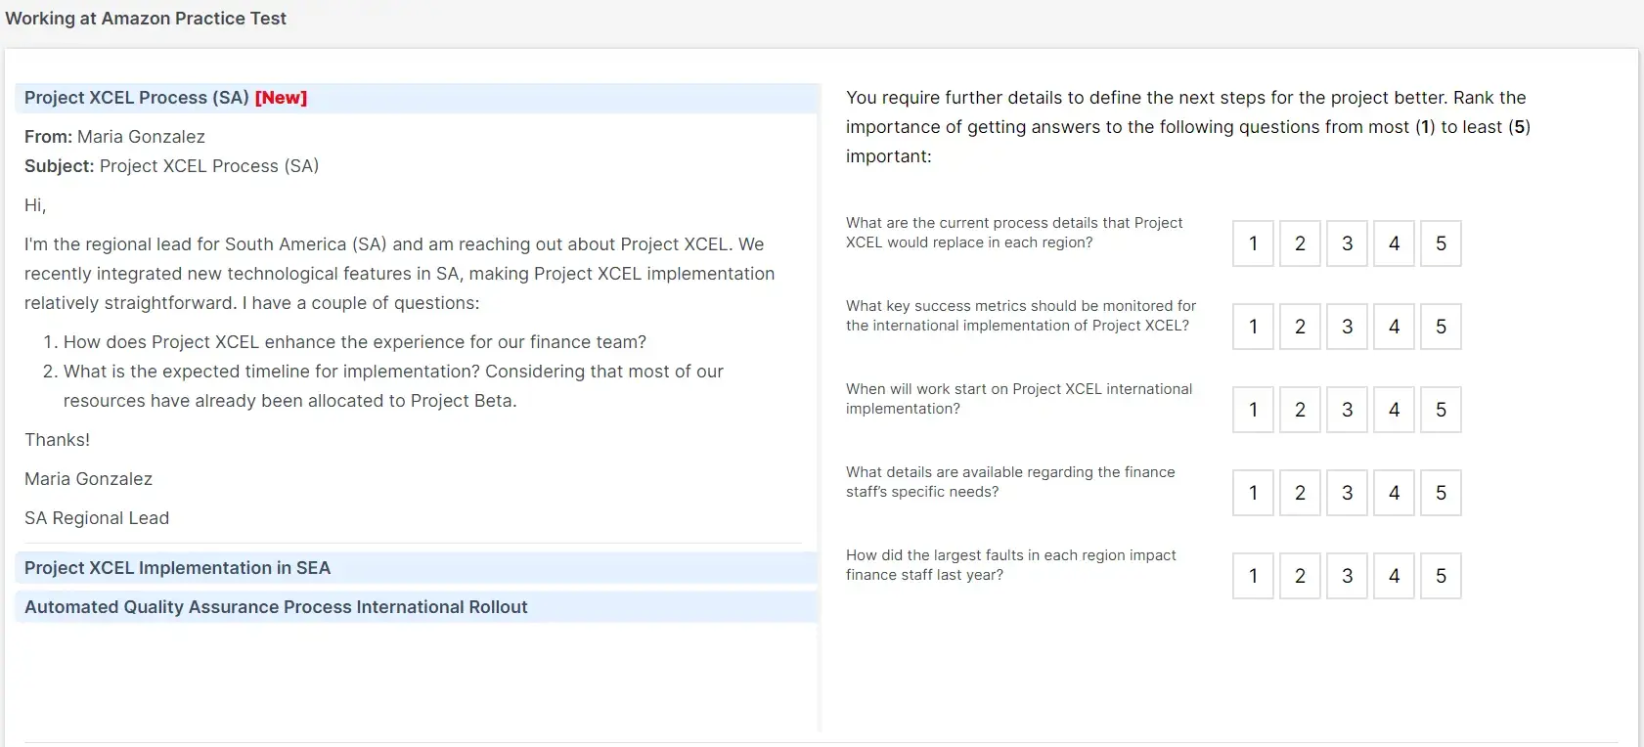Rank key success metrics question as 4
1644x747 pixels.
1394,327
